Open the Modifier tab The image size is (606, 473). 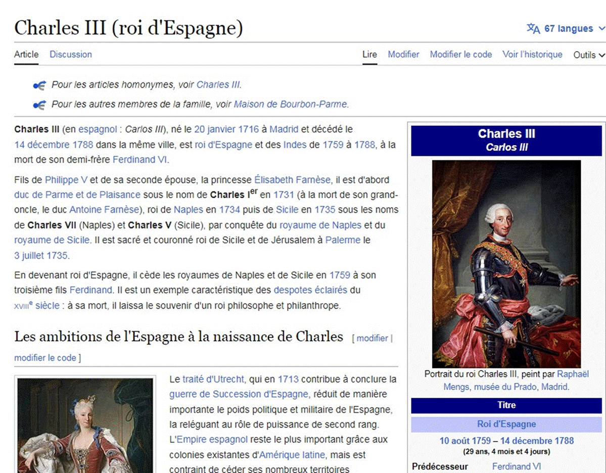click(403, 55)
